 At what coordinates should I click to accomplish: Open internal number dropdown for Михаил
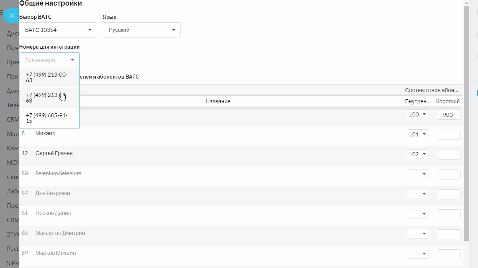pos(417,134)
